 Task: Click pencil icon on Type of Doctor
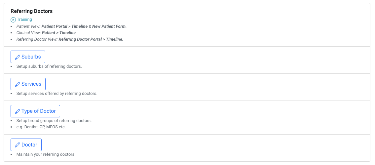click(x=17, y=111)
